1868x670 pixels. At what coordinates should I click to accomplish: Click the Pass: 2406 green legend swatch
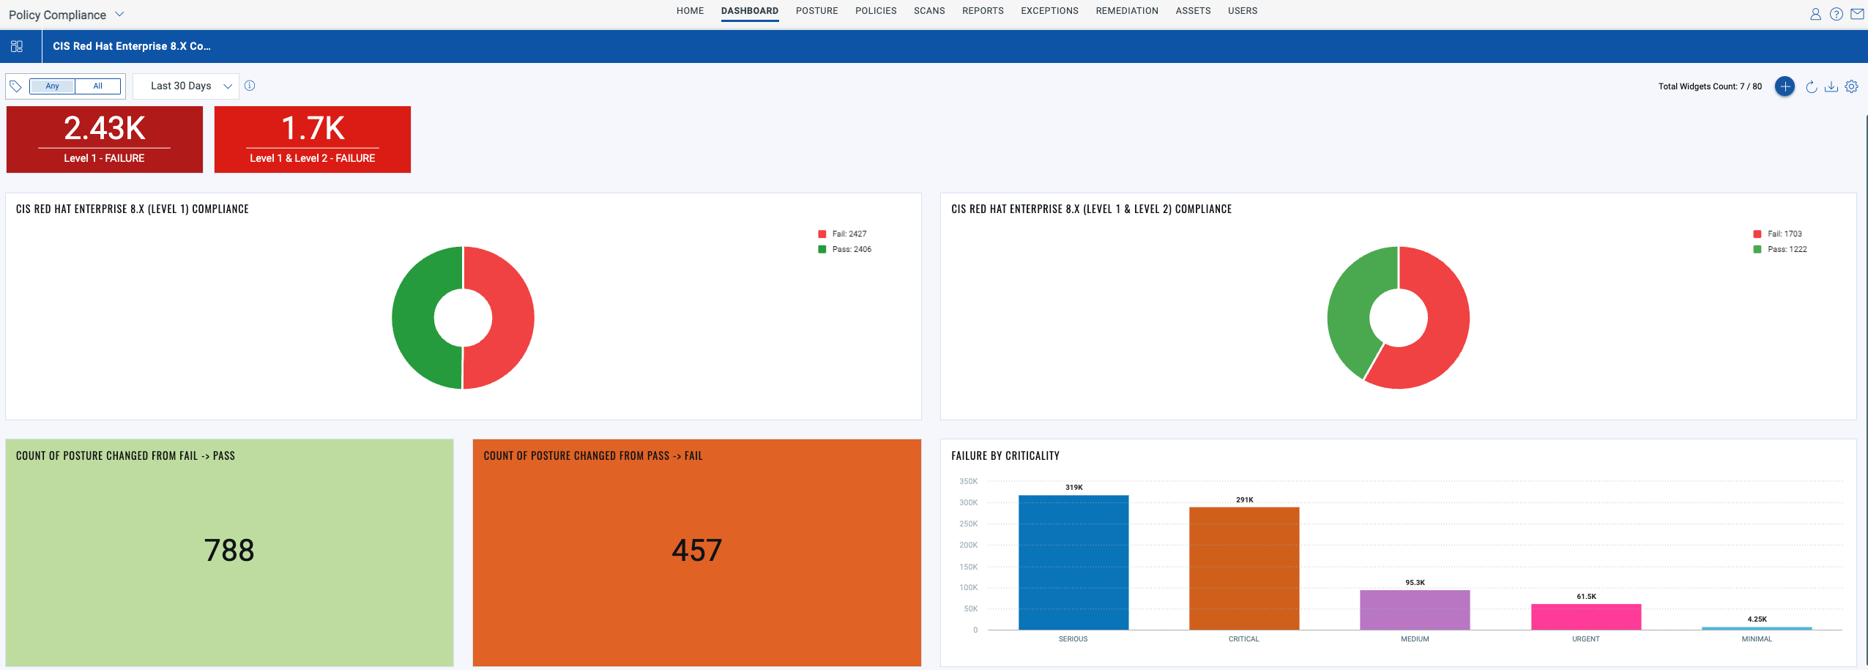coord(820,249)
